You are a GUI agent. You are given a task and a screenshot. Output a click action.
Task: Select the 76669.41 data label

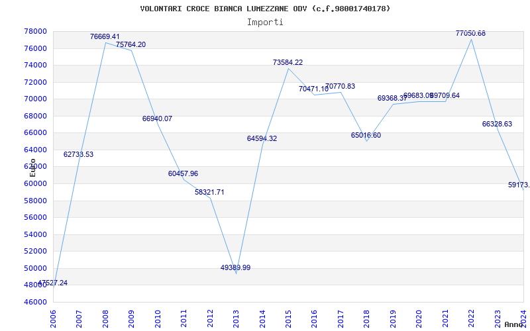coord(105,36)
